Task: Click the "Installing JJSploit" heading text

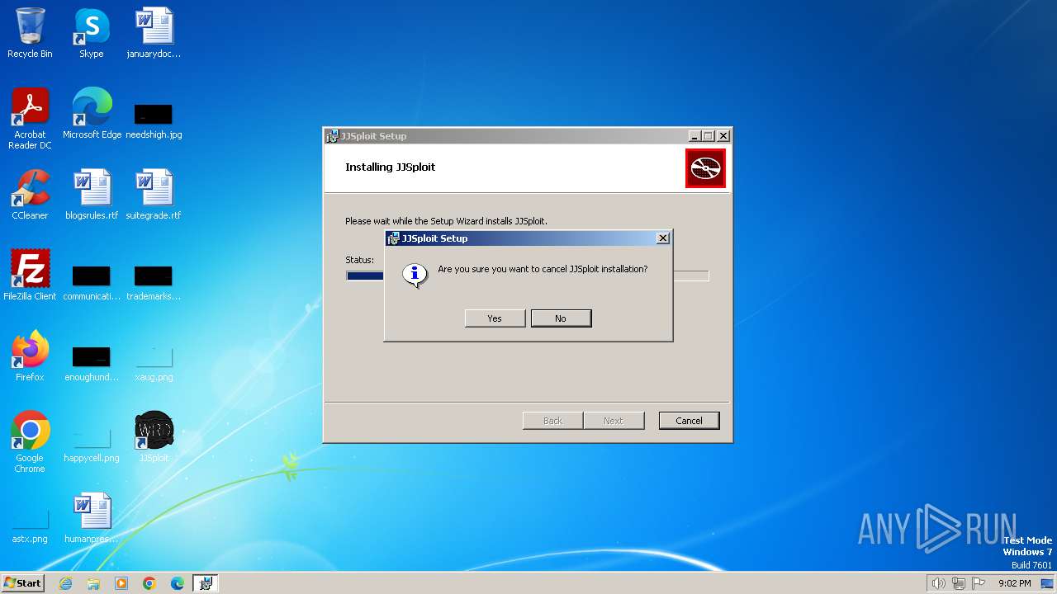Action: tap(390, 167)
